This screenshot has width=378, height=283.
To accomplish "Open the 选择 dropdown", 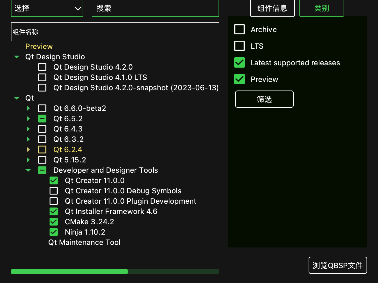I will (x=47, y=8).
